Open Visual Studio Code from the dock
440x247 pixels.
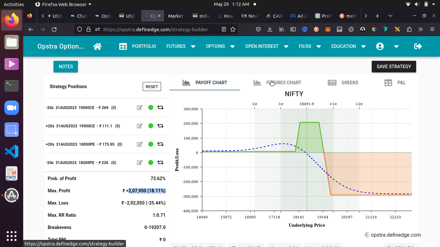click(x=12, y=151)
